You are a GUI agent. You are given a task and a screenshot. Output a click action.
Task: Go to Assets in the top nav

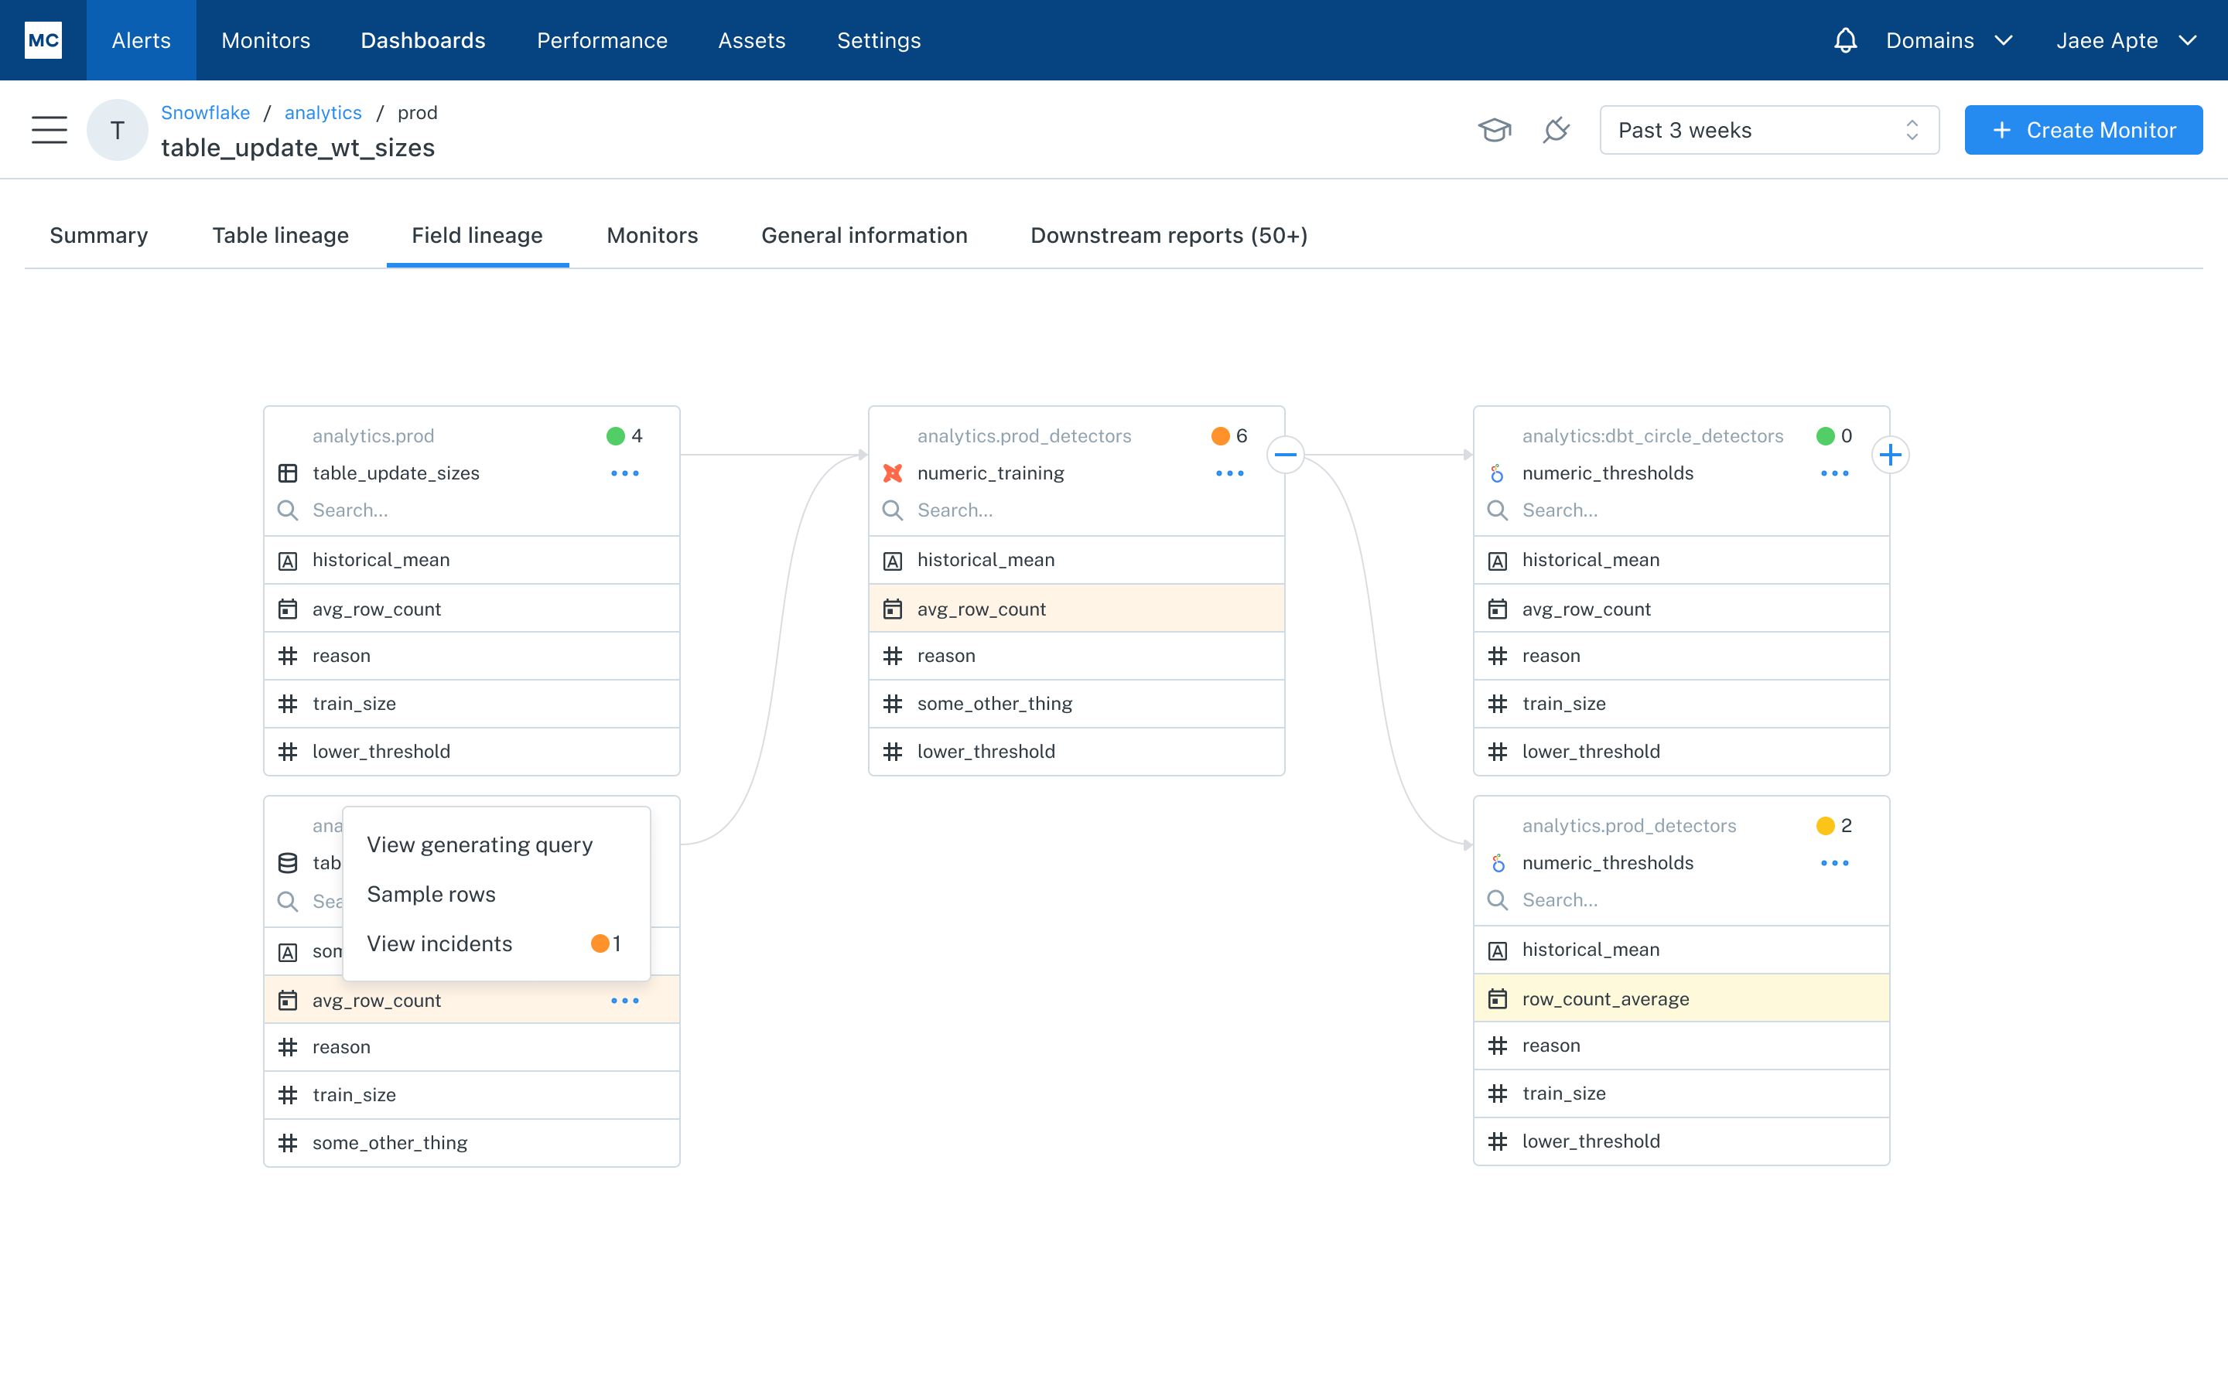pyautogui.click(x=751, y=40)
